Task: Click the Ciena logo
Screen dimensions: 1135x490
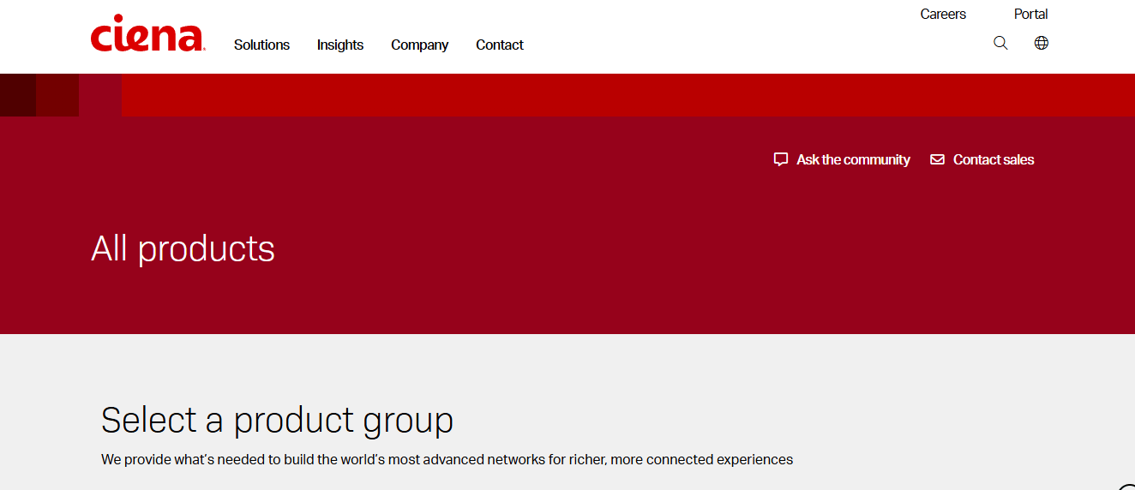Action: click(147, 33)
